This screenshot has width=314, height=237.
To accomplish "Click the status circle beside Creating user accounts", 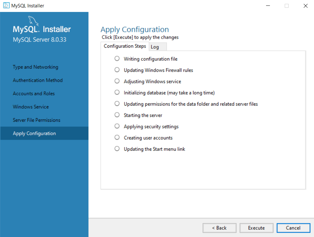I will click(x=117, y=137).
